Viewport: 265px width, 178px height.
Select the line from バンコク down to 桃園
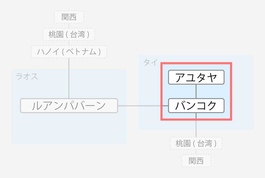196,125
